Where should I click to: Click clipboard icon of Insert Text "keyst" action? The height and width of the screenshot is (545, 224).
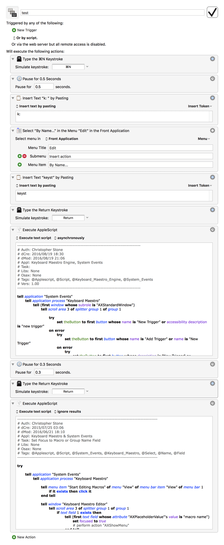click(19, 177)
